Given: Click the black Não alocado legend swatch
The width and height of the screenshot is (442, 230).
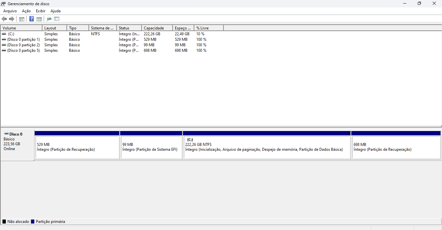Looking at the screenshot, I should 4,222.
